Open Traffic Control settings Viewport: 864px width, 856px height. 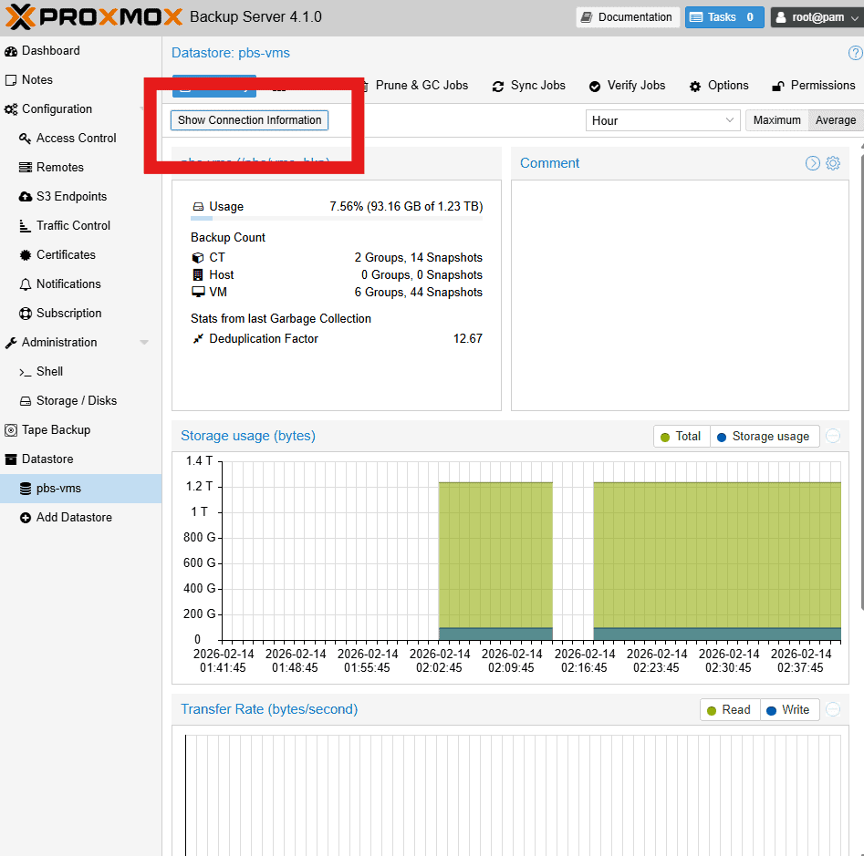(x=73, y=225)
